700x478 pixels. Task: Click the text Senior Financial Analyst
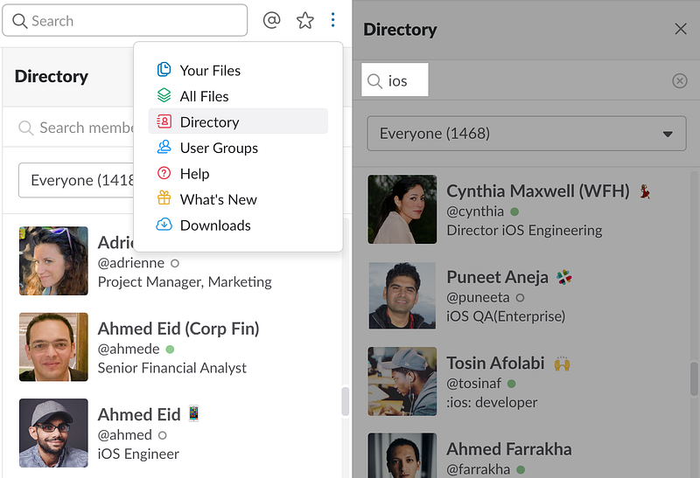(171, 368)
